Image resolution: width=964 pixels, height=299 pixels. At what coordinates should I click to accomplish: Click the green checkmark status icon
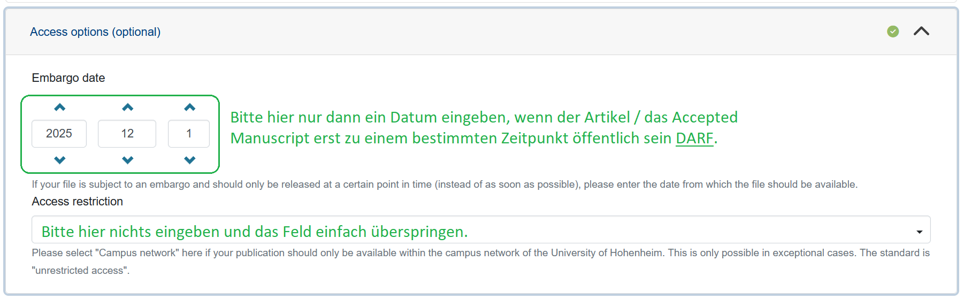[892, 32]
